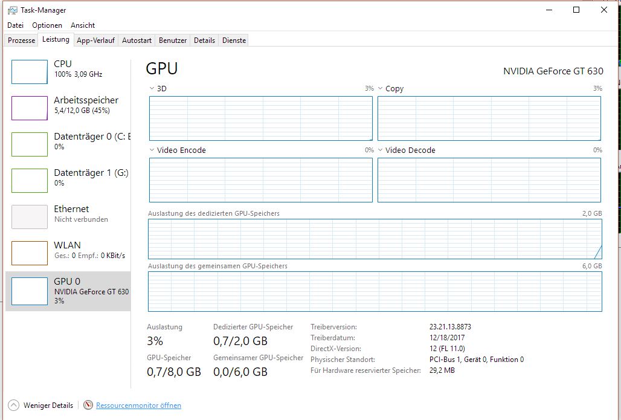Select the Arbeitsspeicher mini graph thumbnail
This screenshot has height=420, width=621.
click(x=30, y=108)
